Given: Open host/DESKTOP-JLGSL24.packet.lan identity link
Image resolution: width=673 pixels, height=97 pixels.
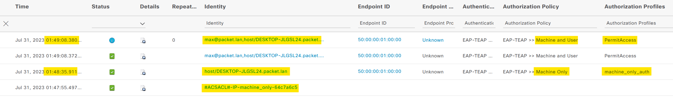Looking at the screenshot, I should coord(246,71).
